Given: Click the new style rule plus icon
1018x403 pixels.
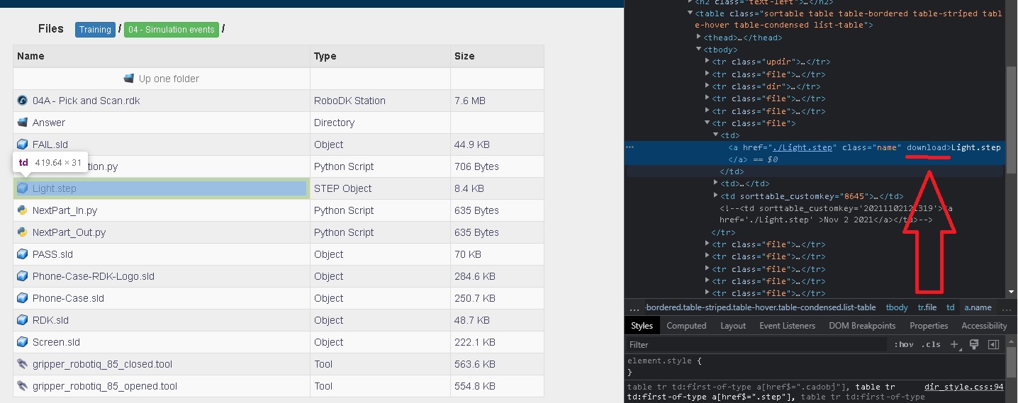Looking at the screenshot, I should 954,344.
